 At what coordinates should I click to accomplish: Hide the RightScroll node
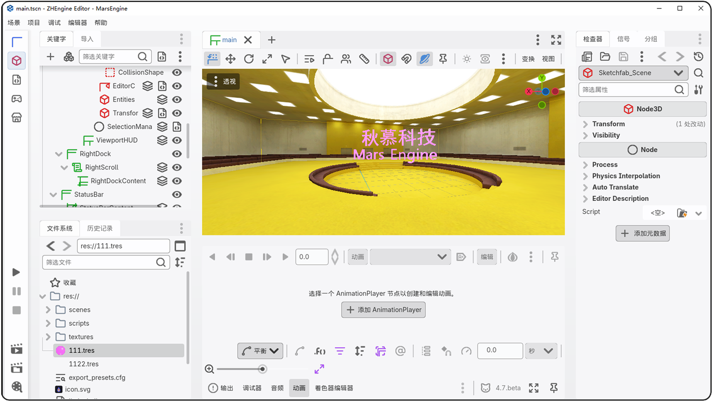(177, 167)
